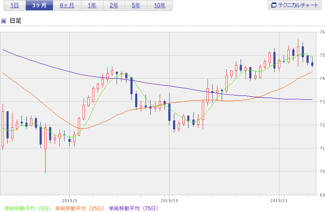Switch to the 1日 chart tab
Image resolution: width=325 pixels, height=212 pixels.
click(x=15, y=6)
